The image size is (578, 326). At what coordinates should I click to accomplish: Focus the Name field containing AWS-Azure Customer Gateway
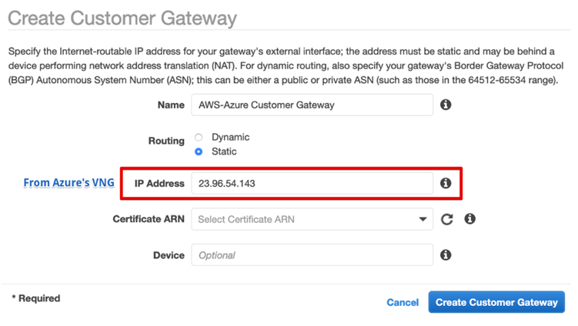312,105
